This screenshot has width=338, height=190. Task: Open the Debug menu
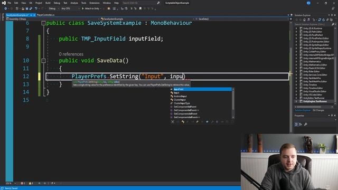pos(57,3)
